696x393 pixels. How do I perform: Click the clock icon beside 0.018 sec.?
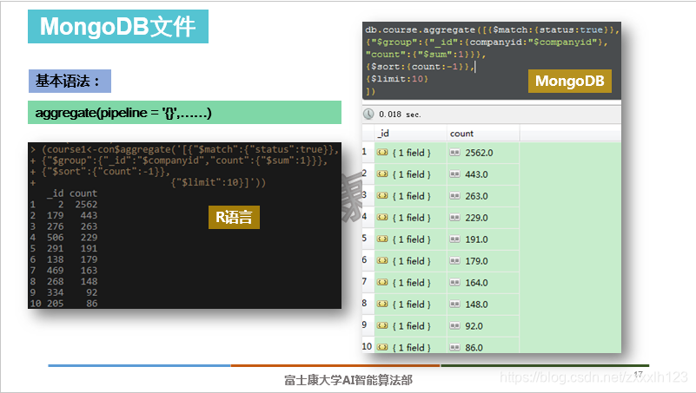[368, 115]
